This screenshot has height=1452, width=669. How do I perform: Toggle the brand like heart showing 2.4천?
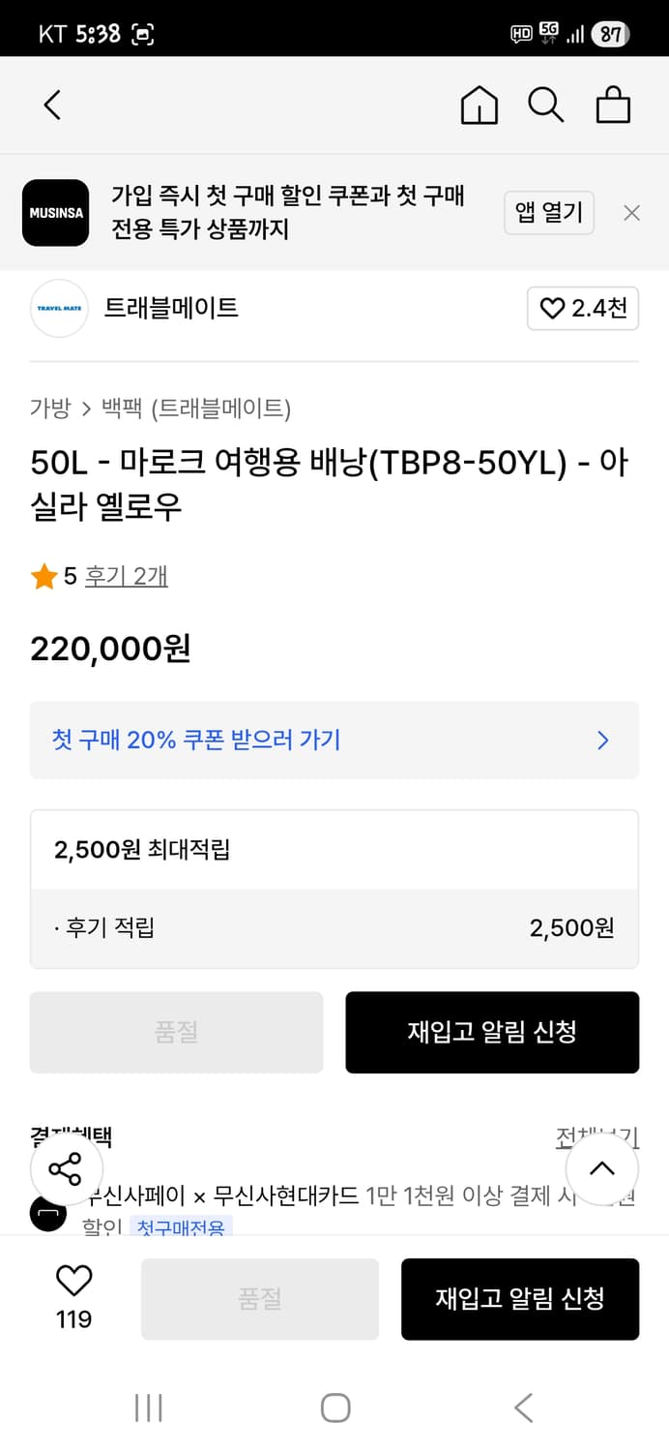(x=583, y=308)
